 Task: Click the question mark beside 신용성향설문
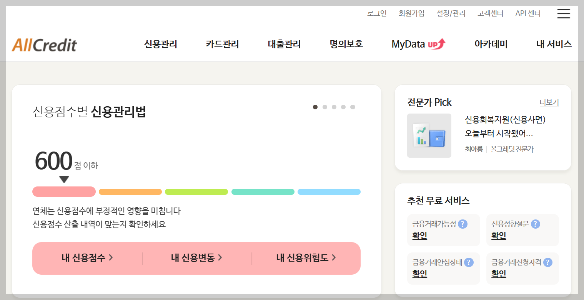[536, 224]
